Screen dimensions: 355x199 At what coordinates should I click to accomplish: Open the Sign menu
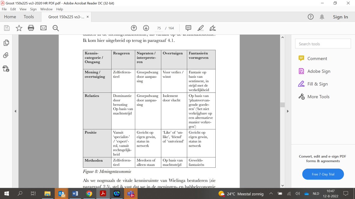pyautogui.click(x=33, y=9)
